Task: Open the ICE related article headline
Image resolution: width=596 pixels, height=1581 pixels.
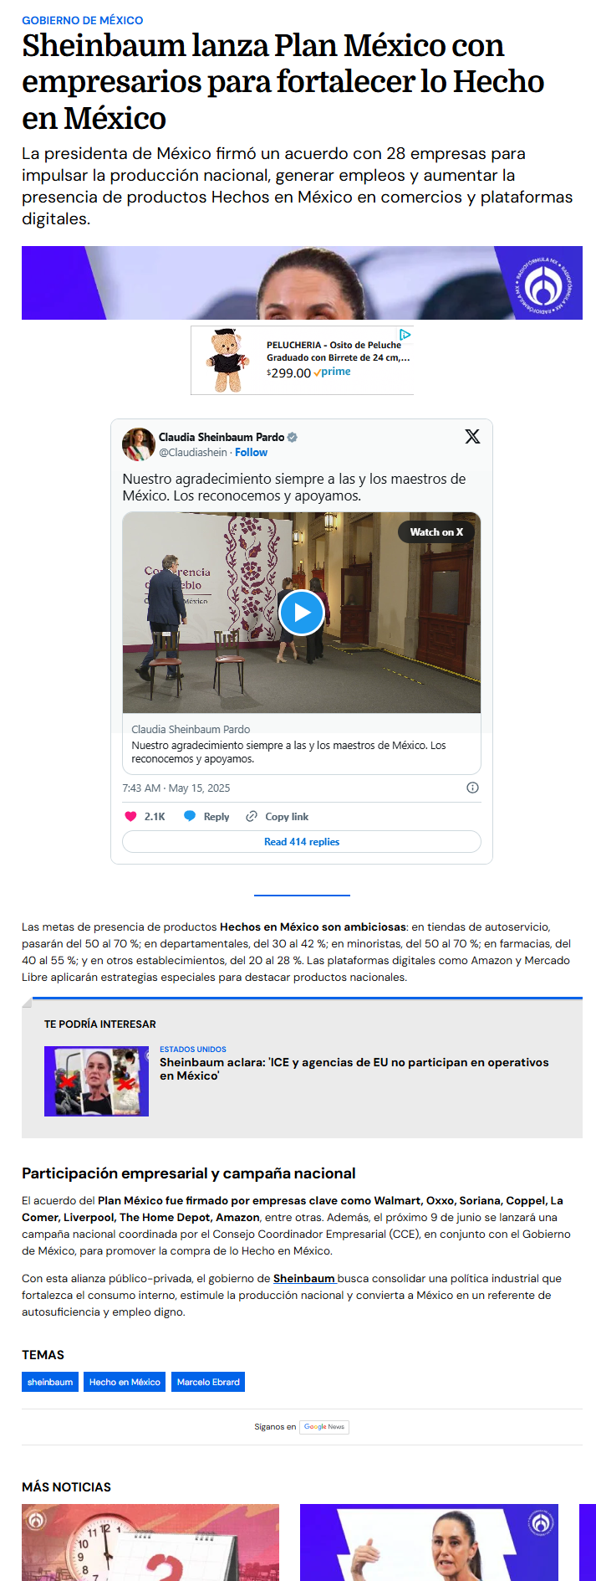Action: (354, 1069)
